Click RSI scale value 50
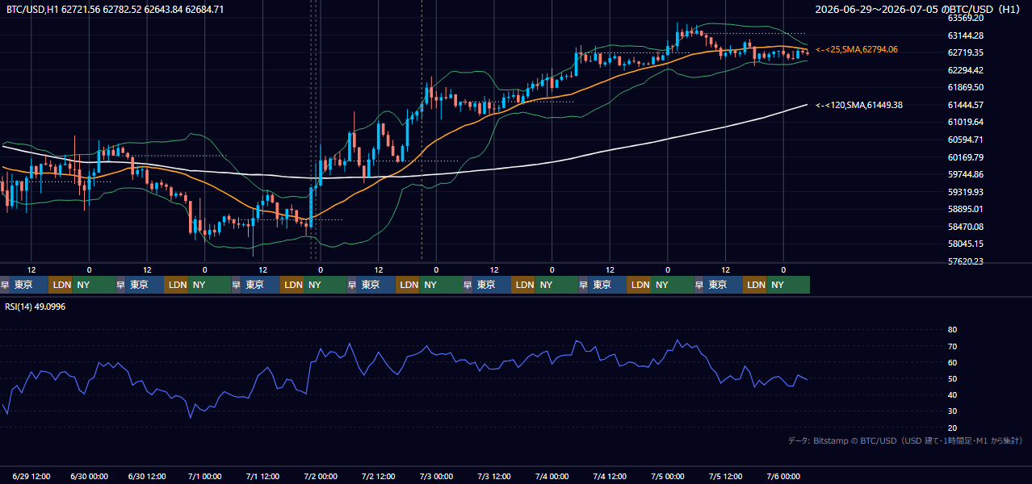Image resolution: width=1032 pixels, height=484 pixels. click(x=953, y=378)
